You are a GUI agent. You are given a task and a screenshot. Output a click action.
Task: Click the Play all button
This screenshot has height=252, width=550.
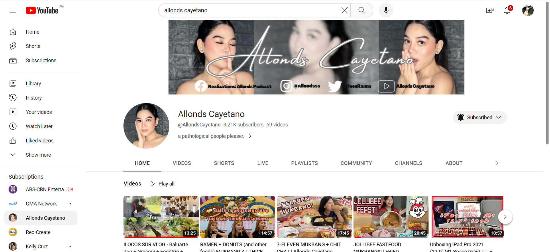coord(162,184)
